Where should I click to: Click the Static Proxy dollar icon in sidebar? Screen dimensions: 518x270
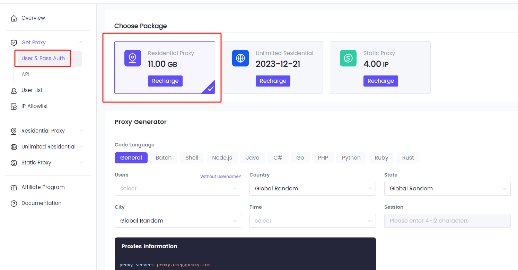coord(14,163)
